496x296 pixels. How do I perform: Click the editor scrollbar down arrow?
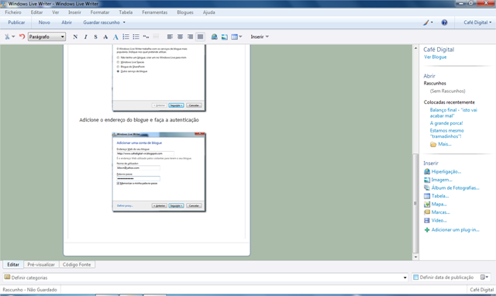pos(415,256)
